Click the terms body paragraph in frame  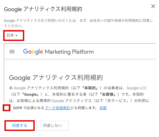pos(79,94)
